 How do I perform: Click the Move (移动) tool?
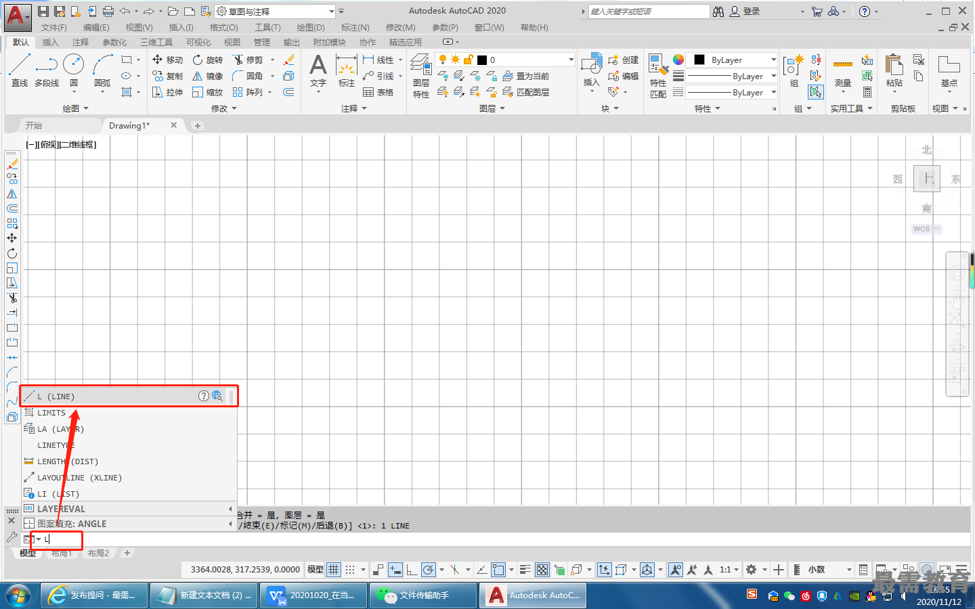click(x=167, y=60)
